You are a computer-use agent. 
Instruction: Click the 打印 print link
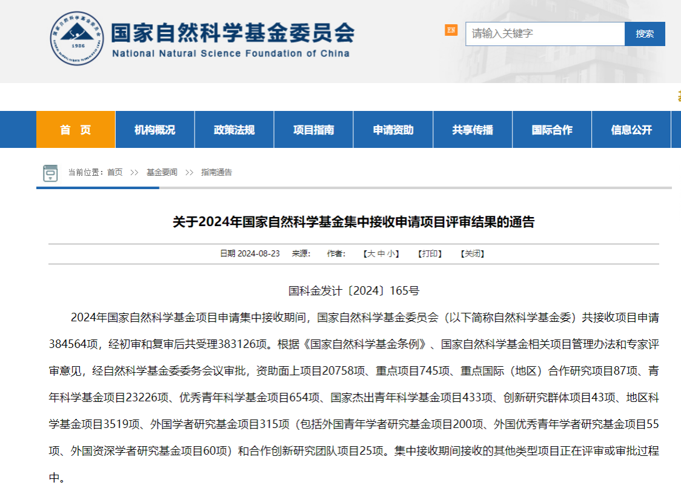[x=430, y=254]
